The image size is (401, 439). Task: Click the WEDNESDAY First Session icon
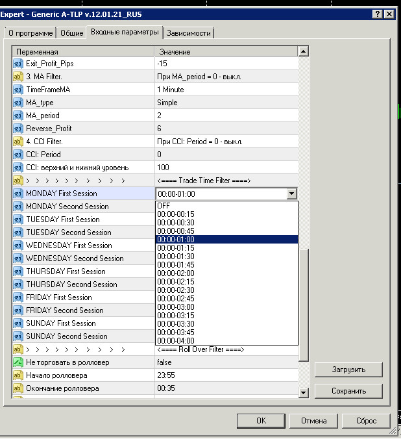pyautogui.click(x=18, y=245)
